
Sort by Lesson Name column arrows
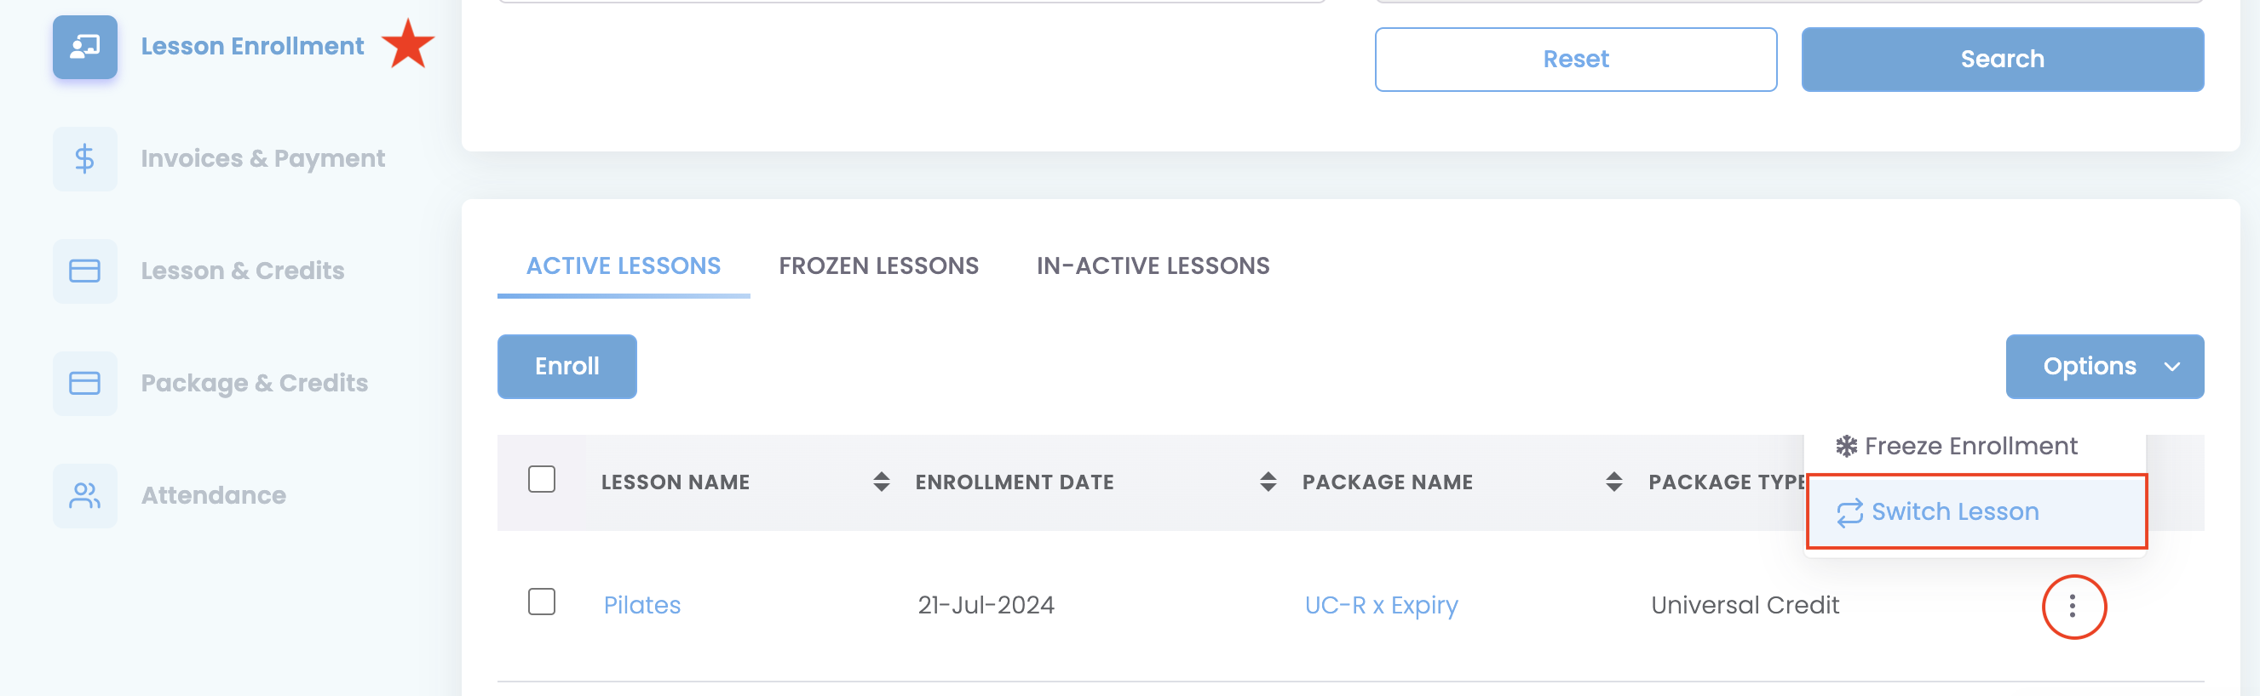click(881, 482)
